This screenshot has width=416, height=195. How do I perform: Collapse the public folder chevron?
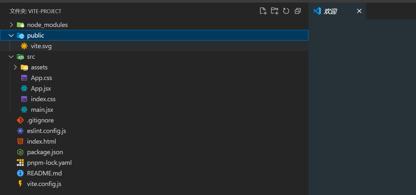pyautogui.click(x=11, y=35)
